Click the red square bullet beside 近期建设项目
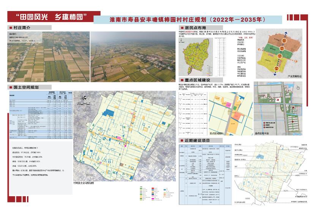 point(182,140)
